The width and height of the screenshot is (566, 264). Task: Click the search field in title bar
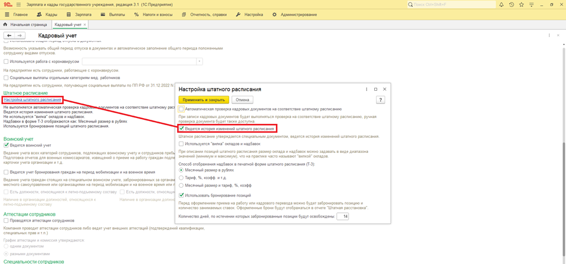(x=451, y=5)
